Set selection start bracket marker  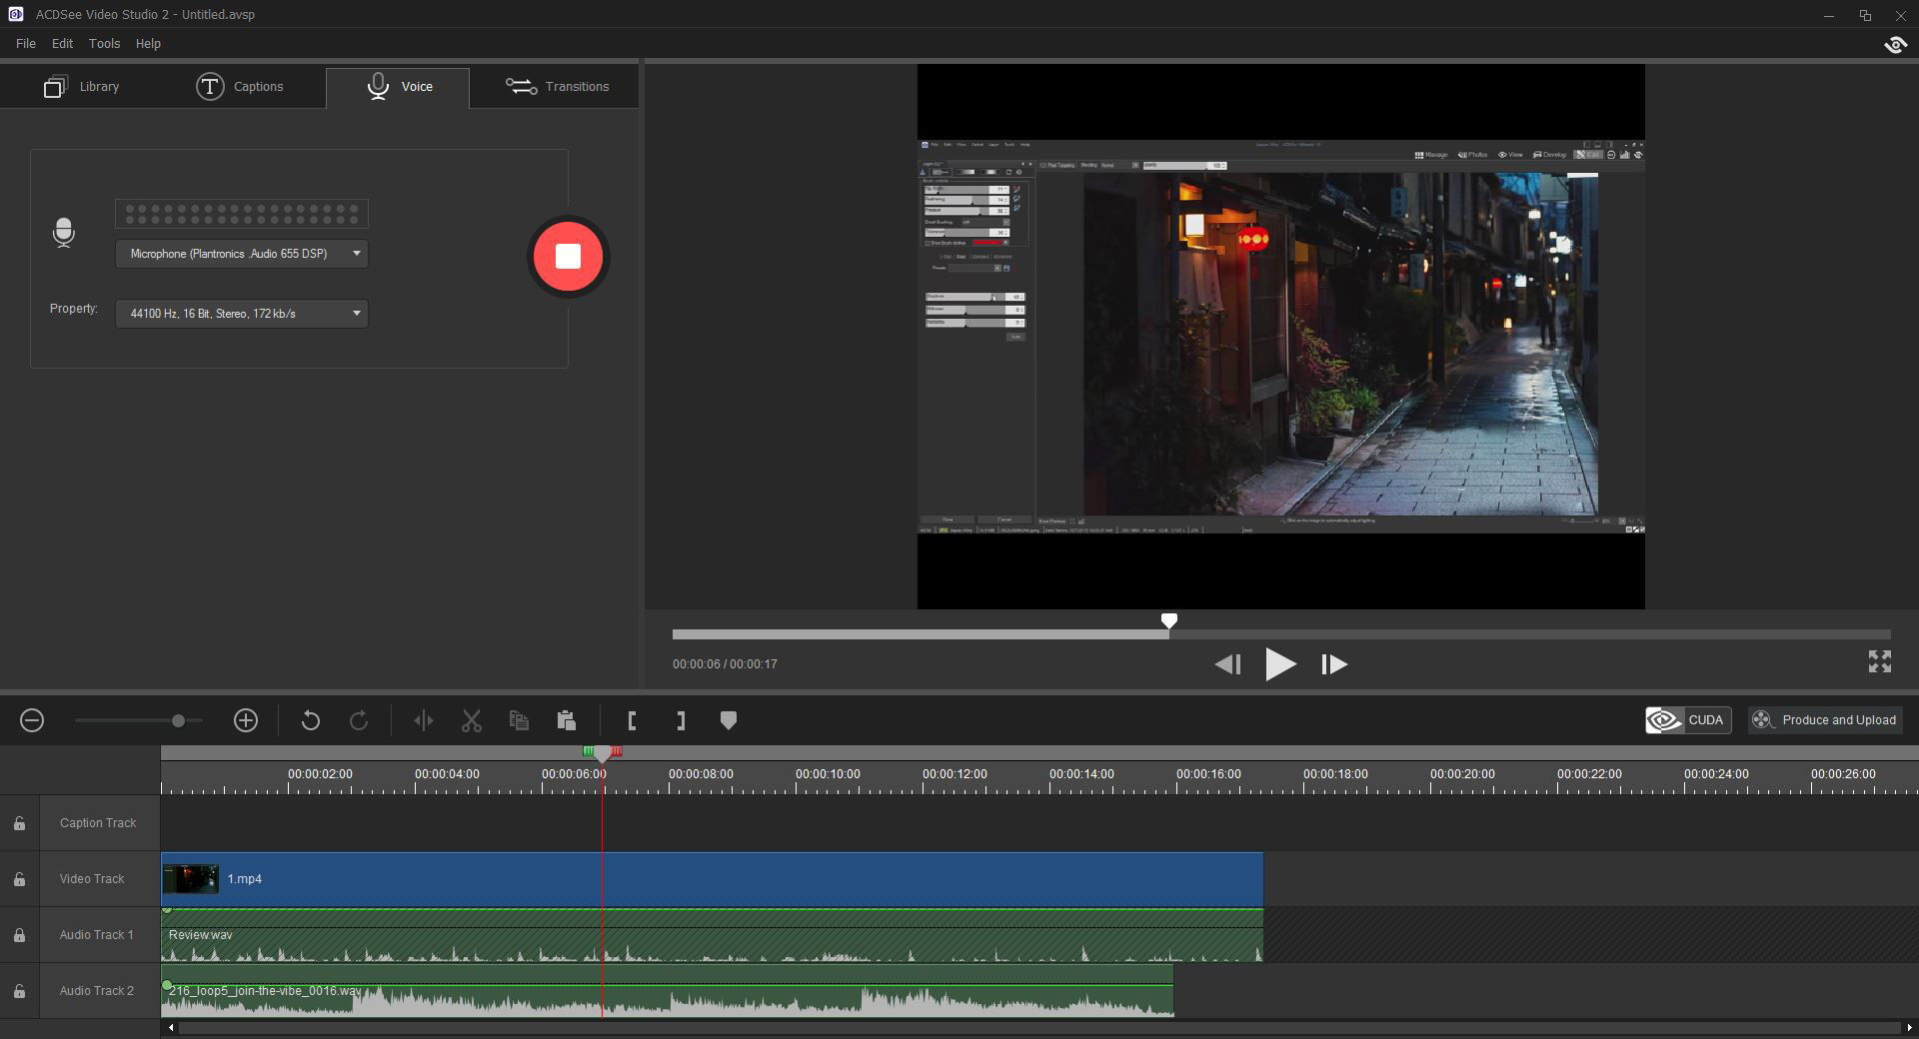click(x=632, y=720)
